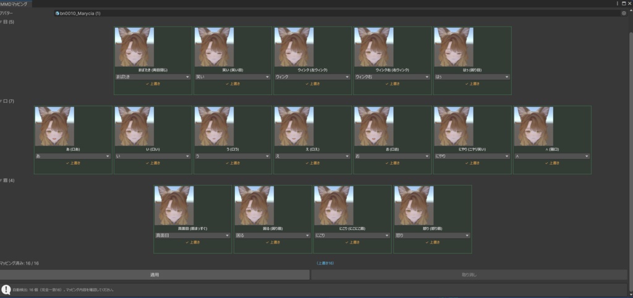
Task: Toggle 上書き on the まばたき card
Action: tap(153, 84)
